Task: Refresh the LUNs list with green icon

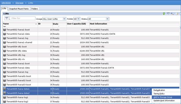Action: (164, 14)
